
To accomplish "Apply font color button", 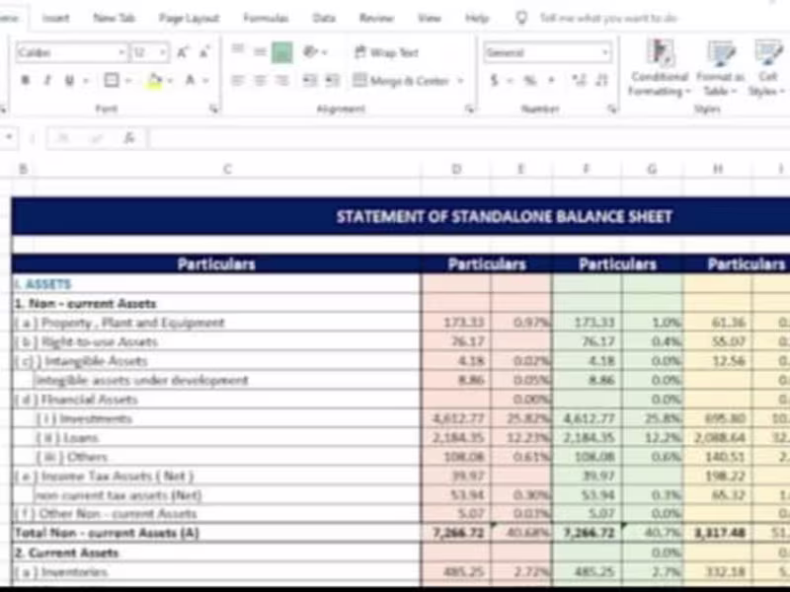I will tap(190, 81).
